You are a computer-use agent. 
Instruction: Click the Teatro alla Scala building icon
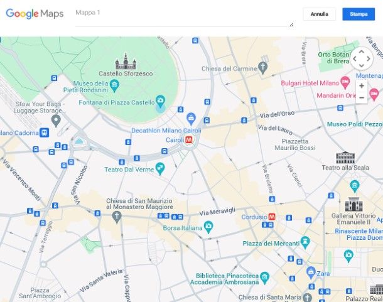[x=345, y=158]
